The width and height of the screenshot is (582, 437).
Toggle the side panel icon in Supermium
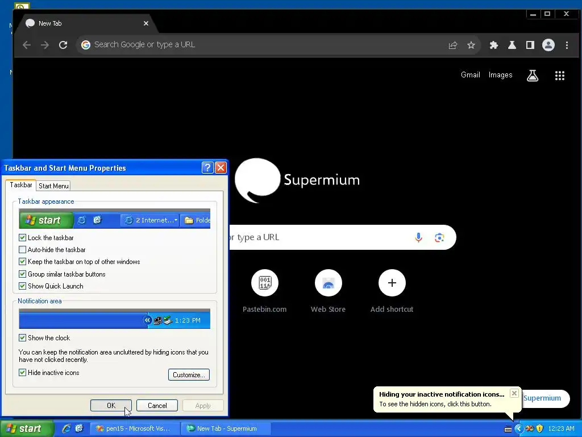tap(530, 45)
